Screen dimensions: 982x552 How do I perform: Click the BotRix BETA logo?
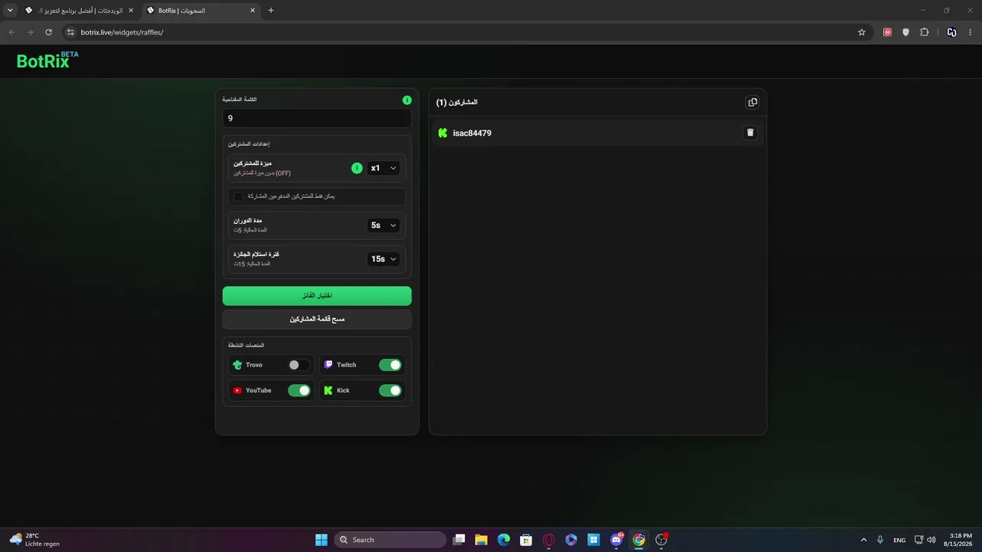(48, 61)
